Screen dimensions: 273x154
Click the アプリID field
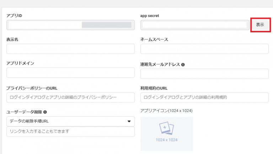pos(70,25)
